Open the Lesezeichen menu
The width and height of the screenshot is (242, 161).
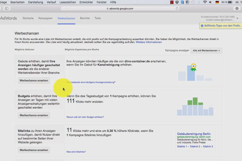pos(68,2)
